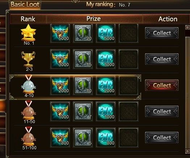
Task: Click the gold star No. 1 trophy
Action: 29,33
